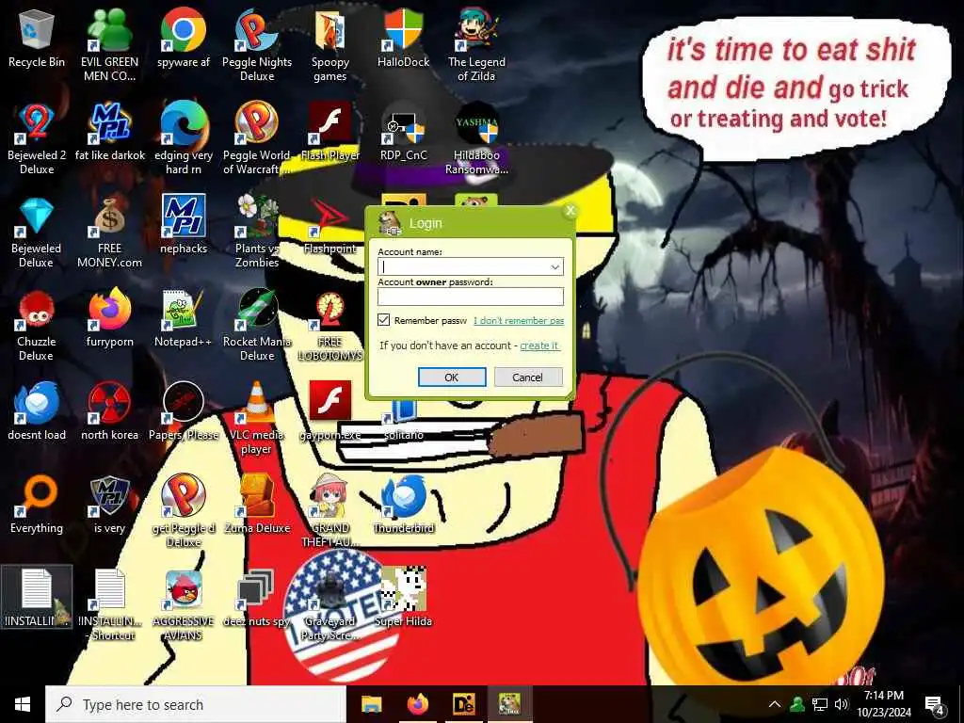This screenshot has width=964, height=723.
Task: Open the doesnt load Thunderbird shortcut
Action: pos(37,412)
